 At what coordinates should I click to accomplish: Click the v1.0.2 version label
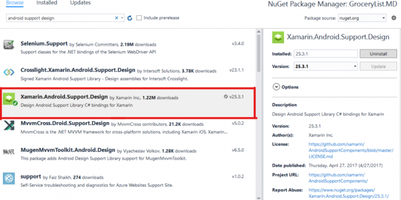(238, 177)
